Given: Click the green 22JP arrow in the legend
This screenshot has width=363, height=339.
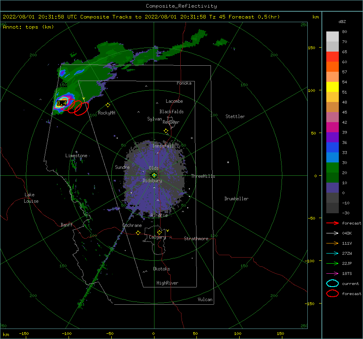Looking at the screenshot, I should tap(332, 263).
